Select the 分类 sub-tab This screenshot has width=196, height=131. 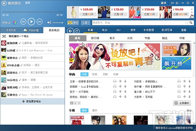pos(130,38)
